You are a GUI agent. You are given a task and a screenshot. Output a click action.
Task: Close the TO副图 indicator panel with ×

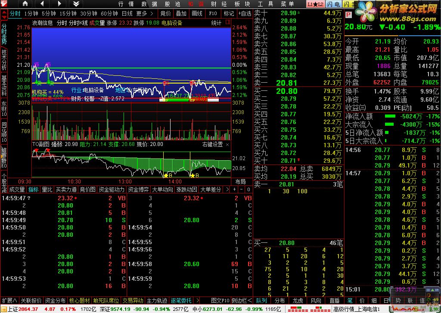[227, 145]
